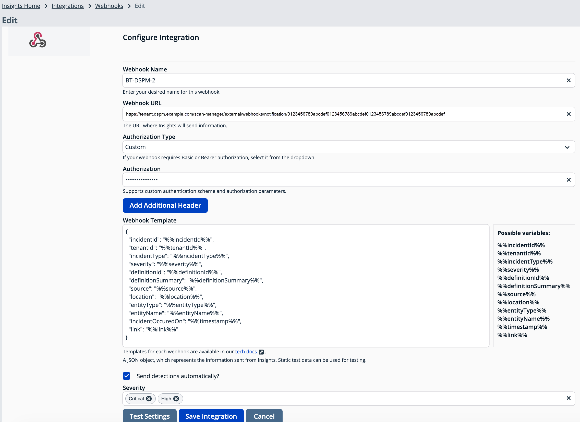This screenshot has height=422, width=580.
Task: Click Test Settings button
Action: pyautogui.click(x=150, y=416)
